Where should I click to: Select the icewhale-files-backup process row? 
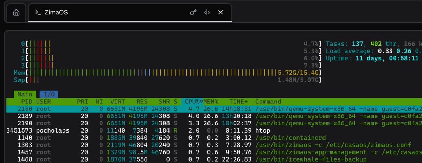(x=214, y=159)
